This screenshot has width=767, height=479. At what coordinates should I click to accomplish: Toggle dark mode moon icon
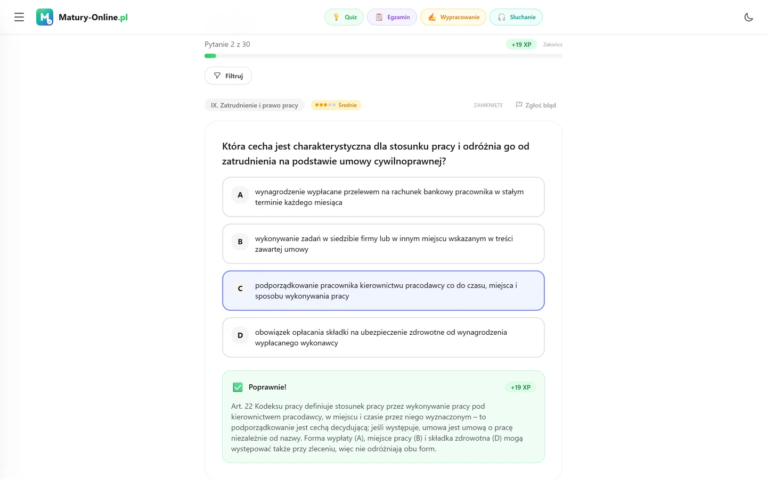click(748, 17)
